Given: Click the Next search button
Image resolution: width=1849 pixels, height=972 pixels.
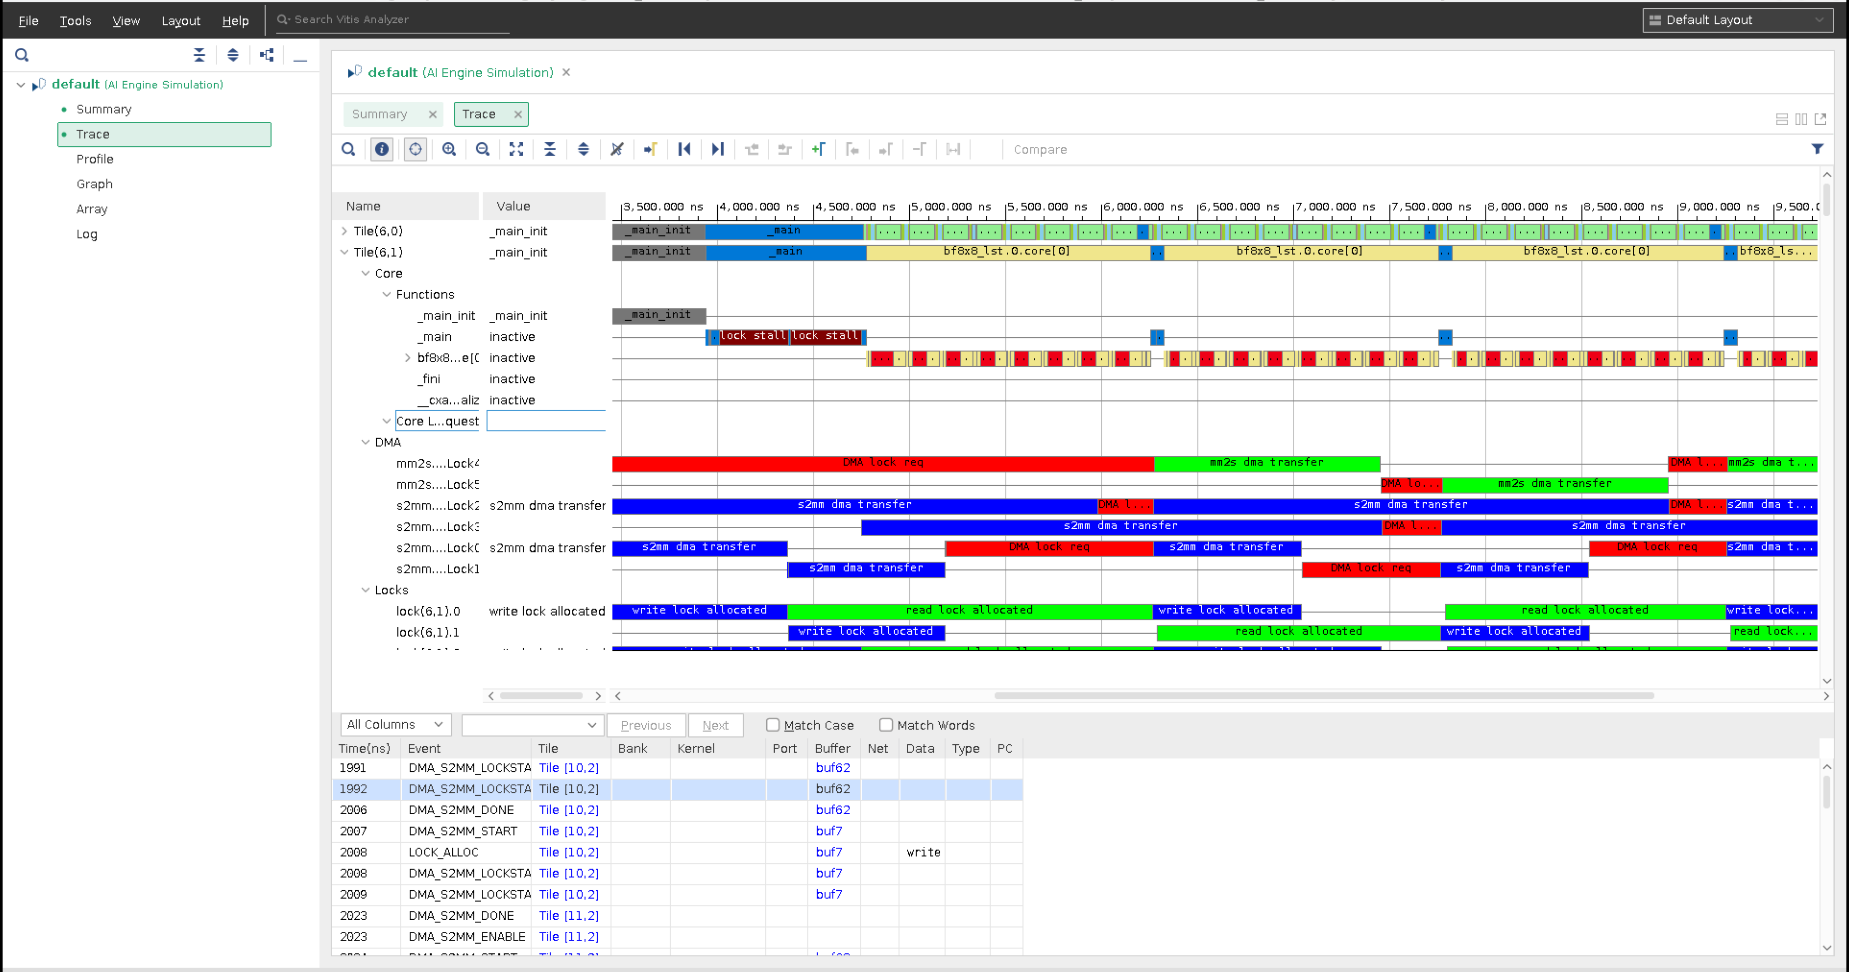Looking at the screenshot, I should [x=716, y=725].
